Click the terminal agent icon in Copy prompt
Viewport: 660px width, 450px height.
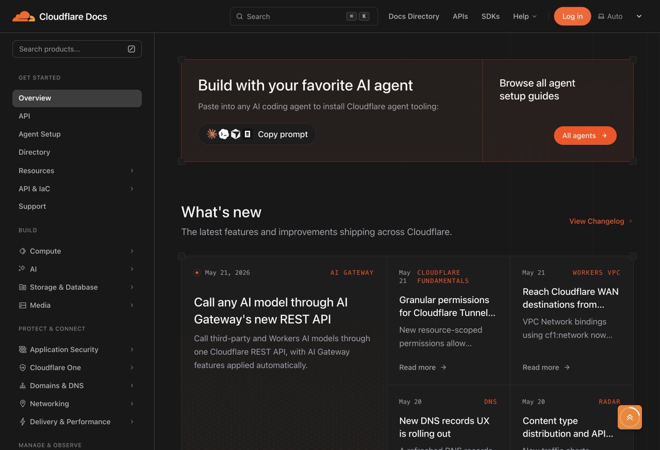pos(224,134)
